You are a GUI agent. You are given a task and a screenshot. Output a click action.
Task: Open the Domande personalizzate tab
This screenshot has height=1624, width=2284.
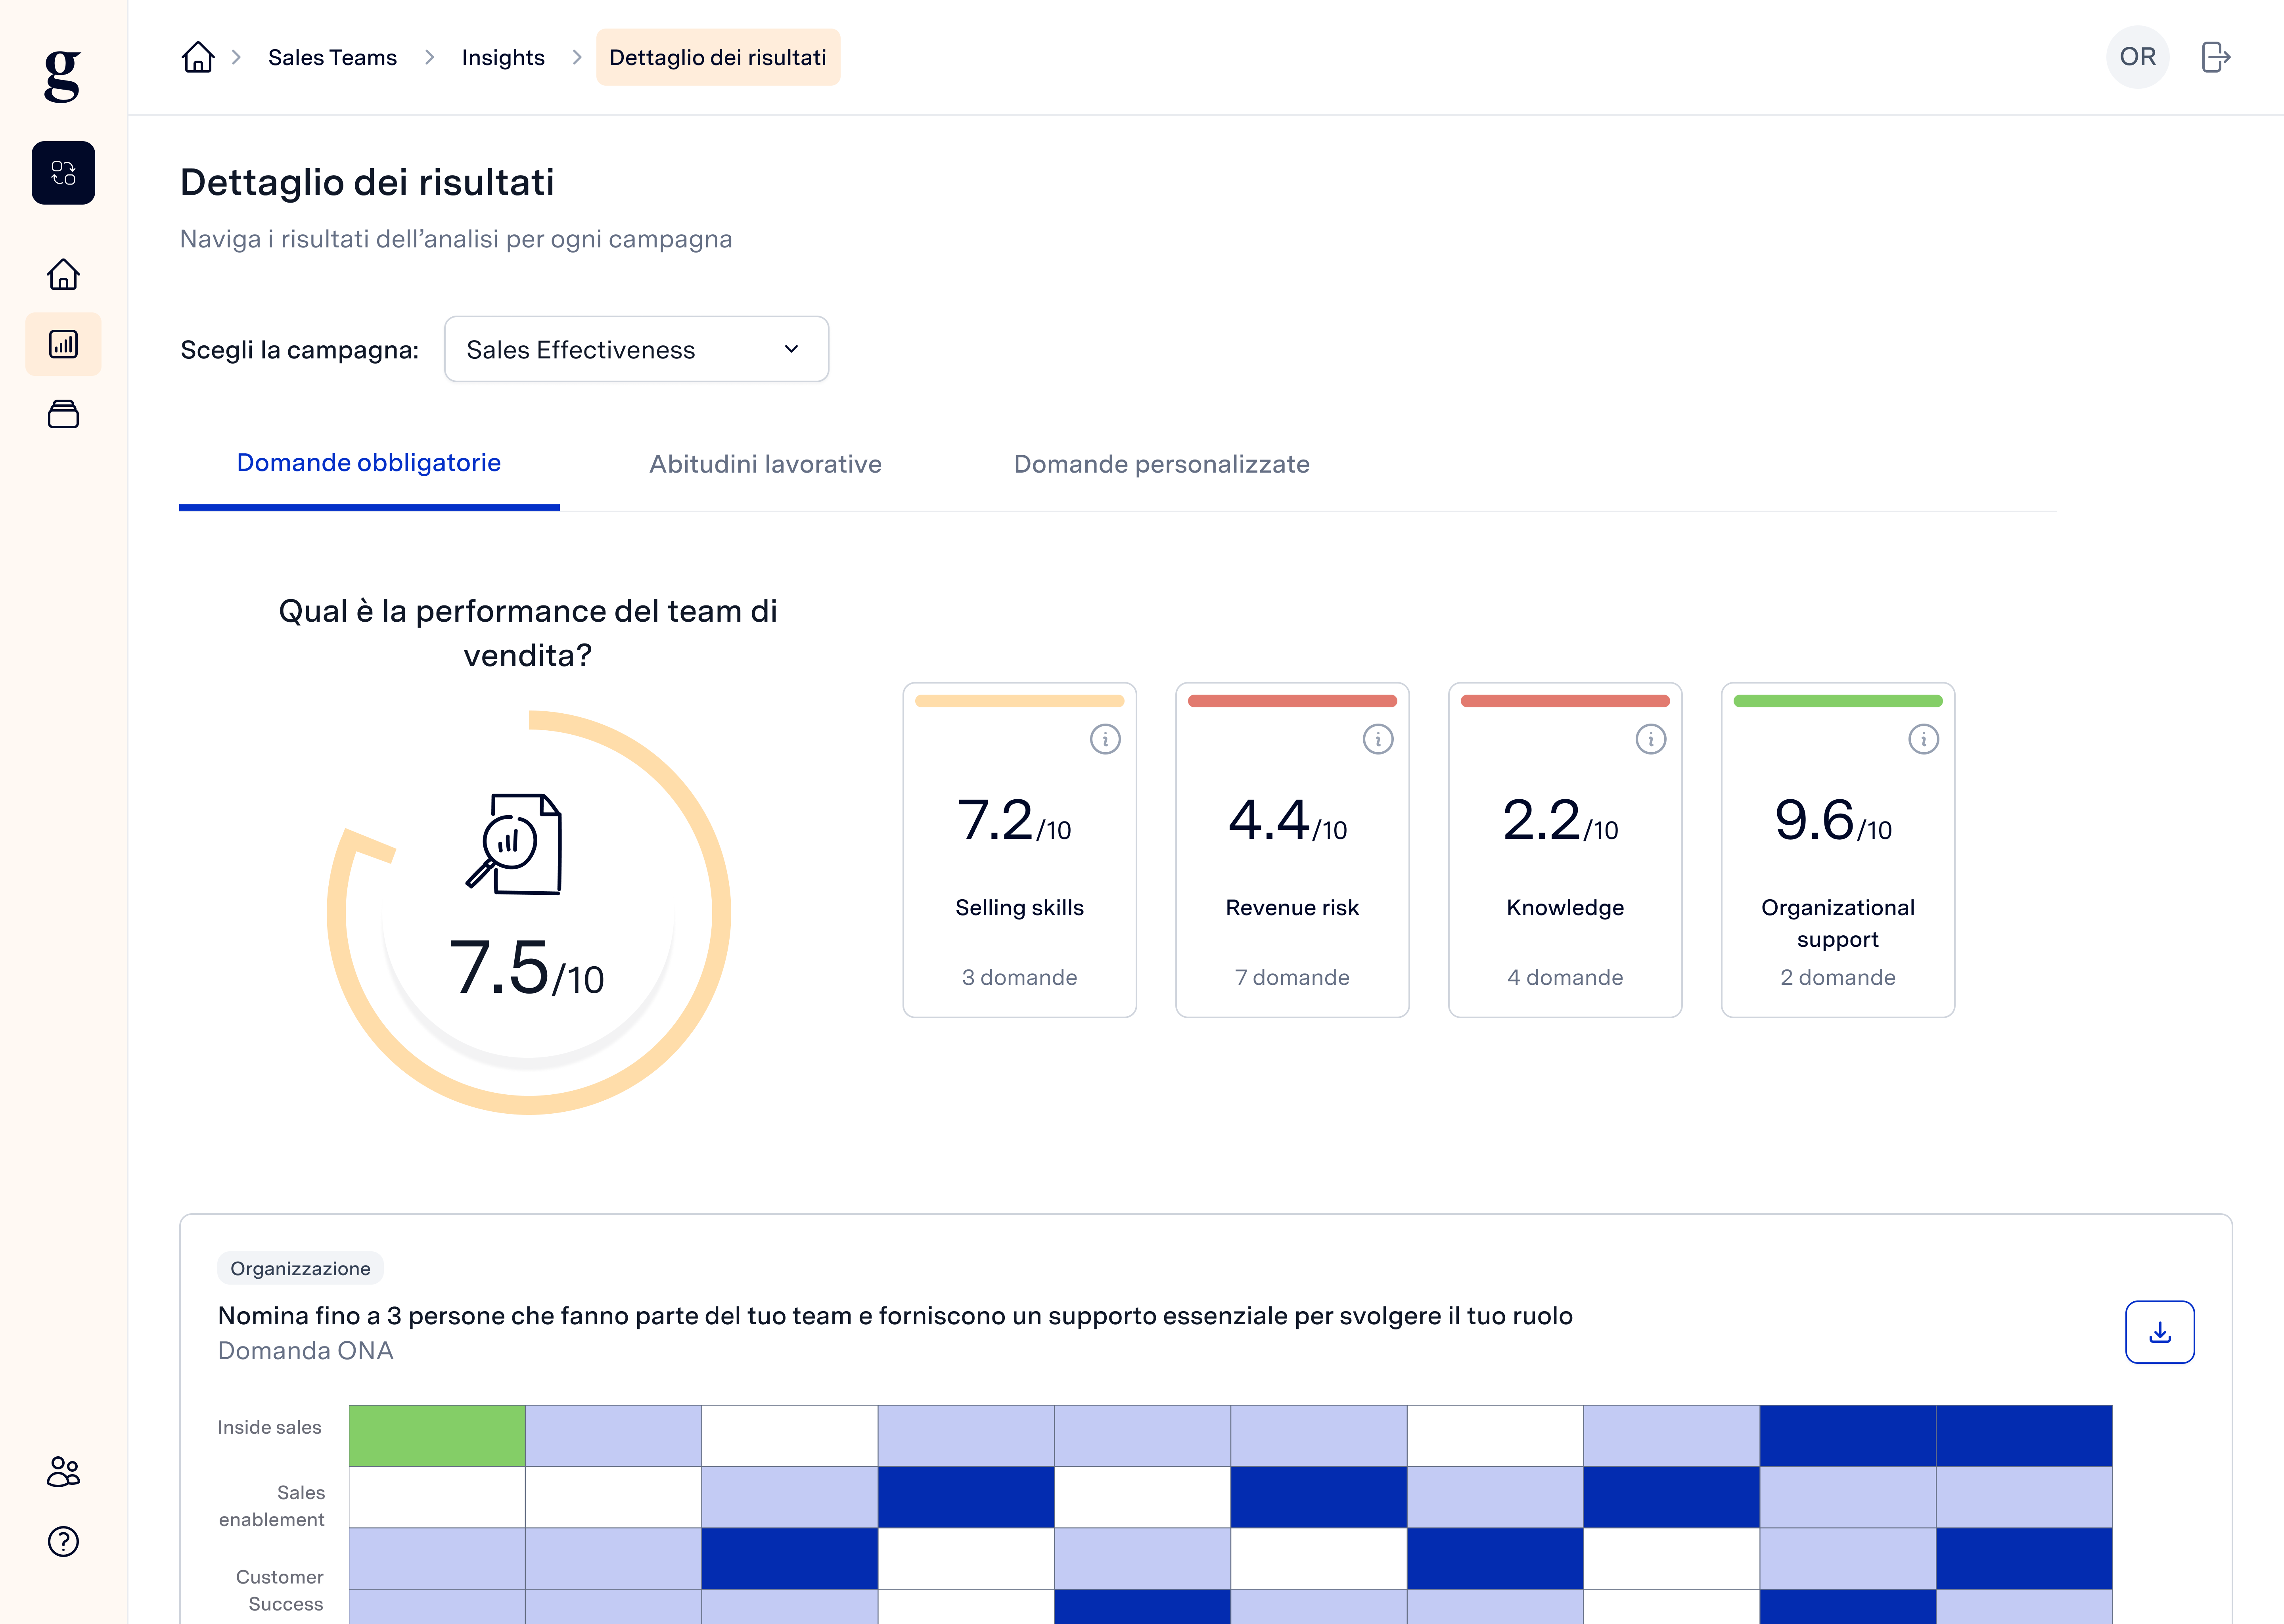[x=1161, y=463]
